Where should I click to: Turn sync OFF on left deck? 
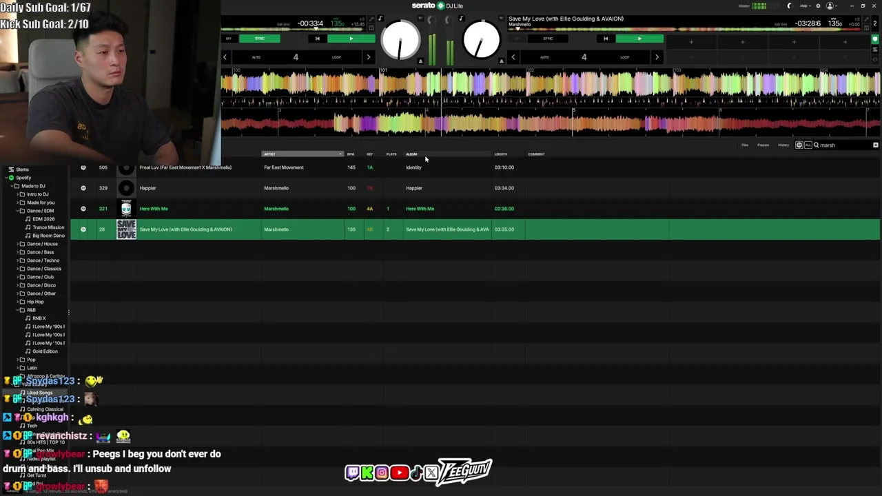point(228,39)
